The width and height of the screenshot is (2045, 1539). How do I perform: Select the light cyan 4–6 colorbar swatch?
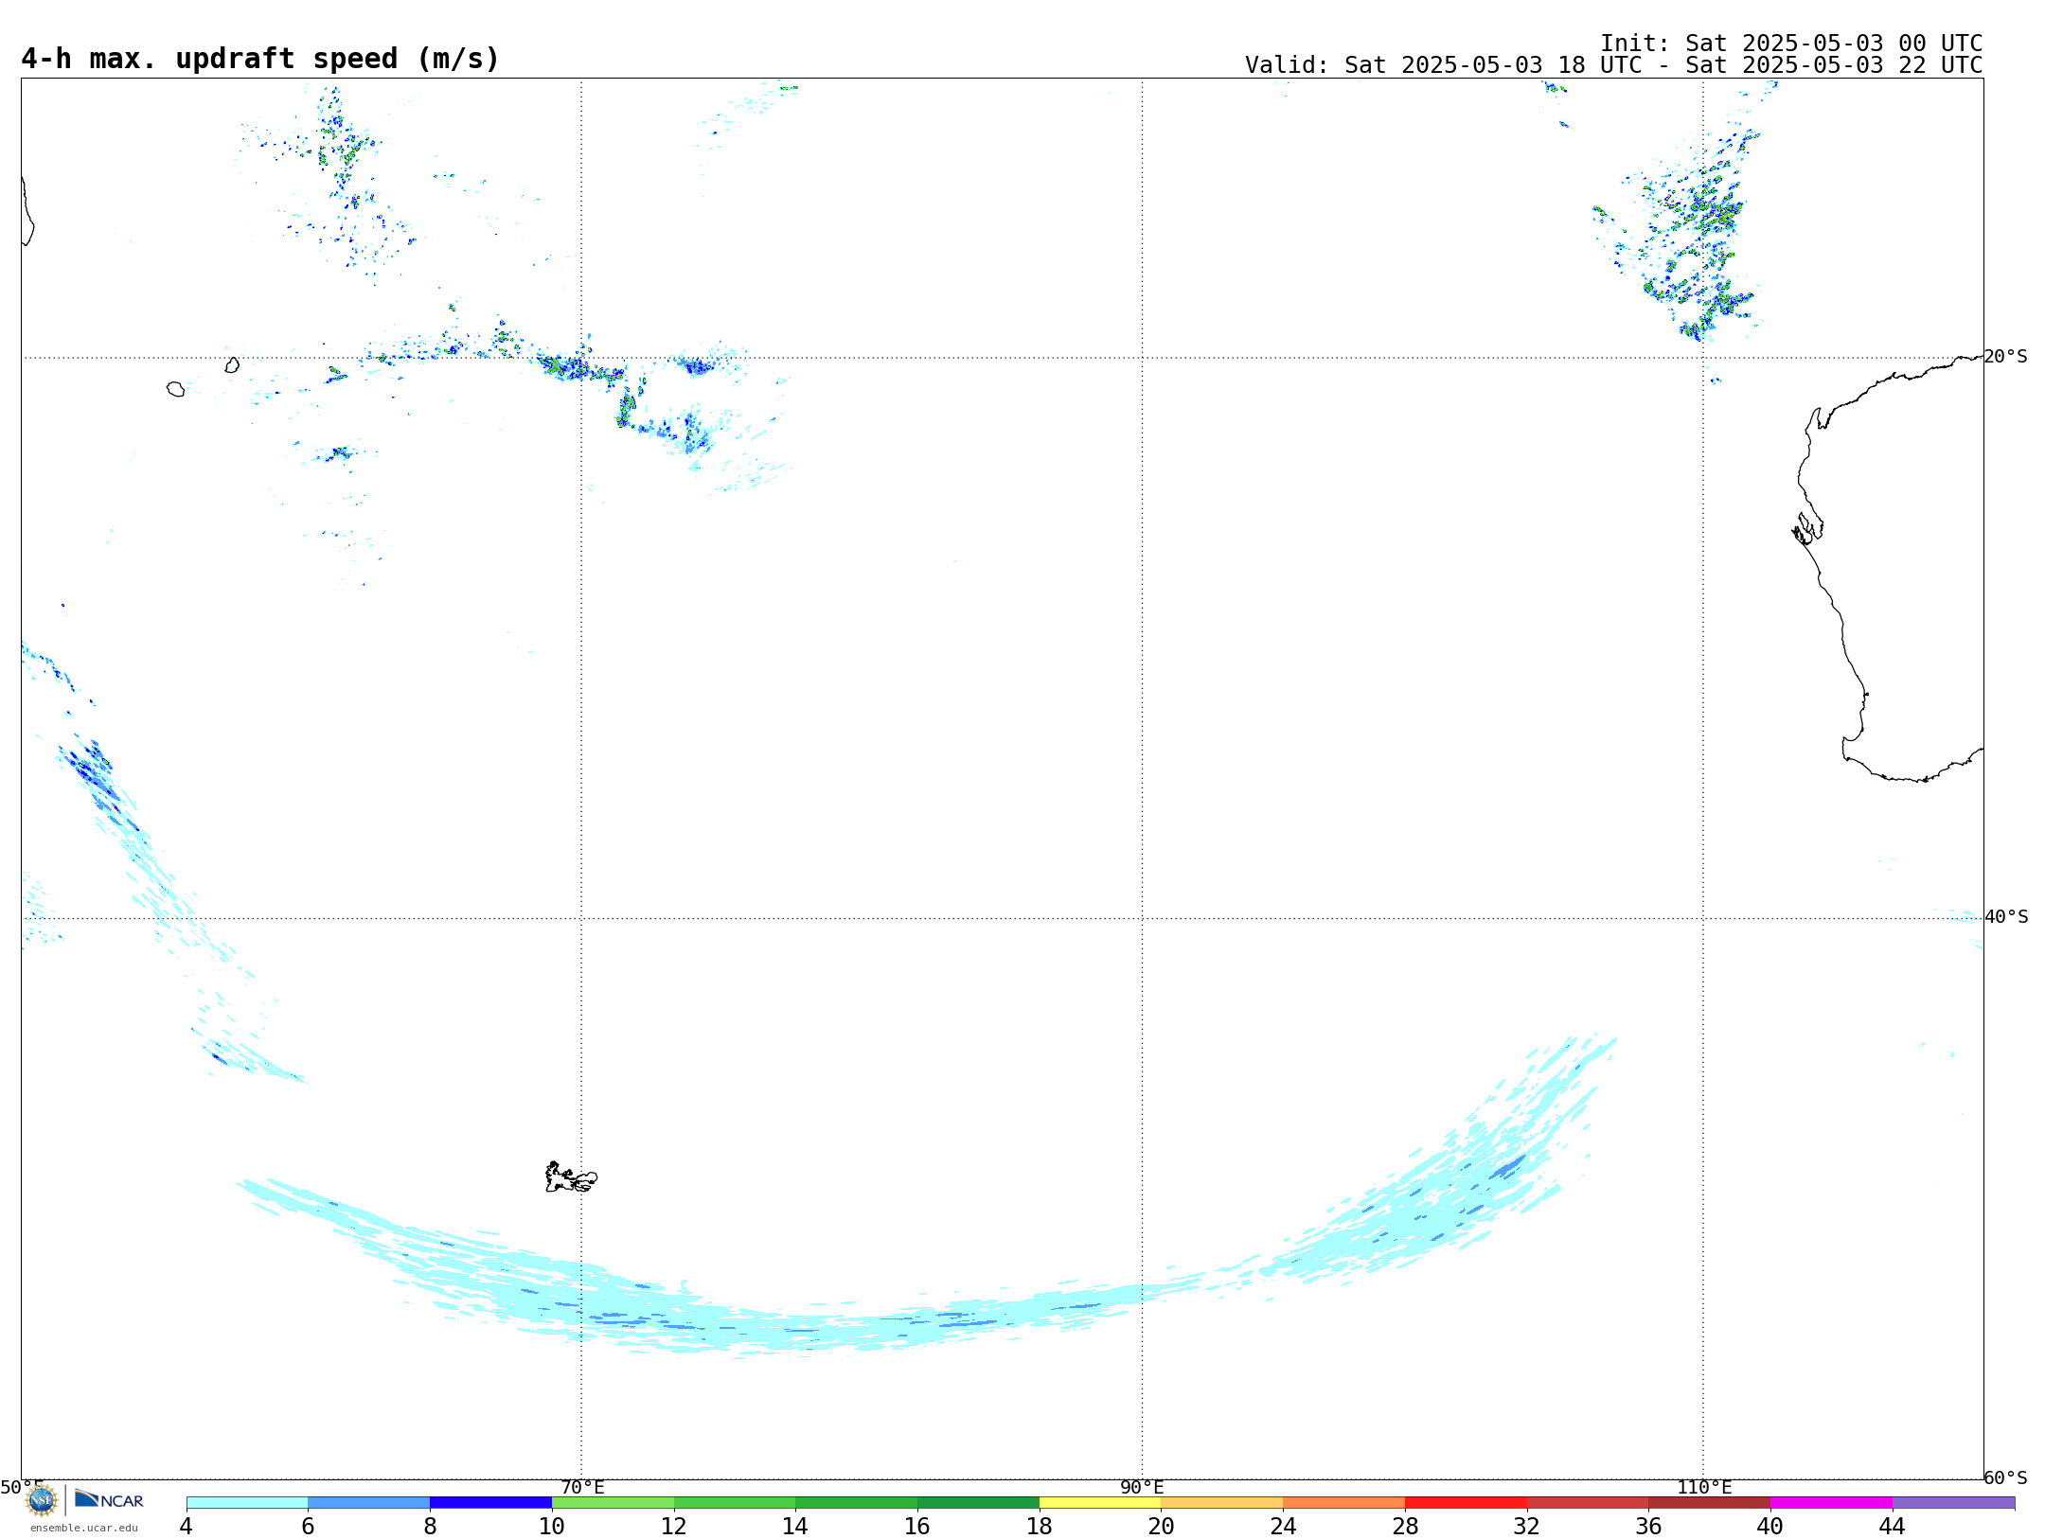(247, 1502)
